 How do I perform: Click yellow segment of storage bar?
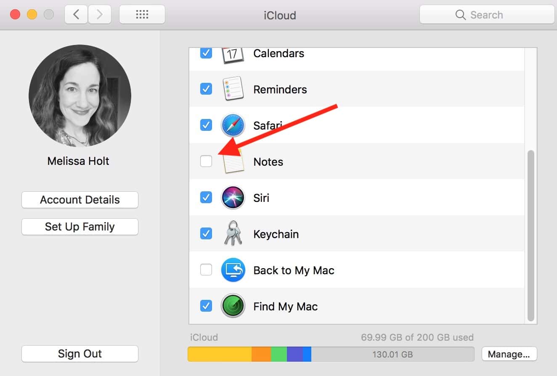(220, 354)
